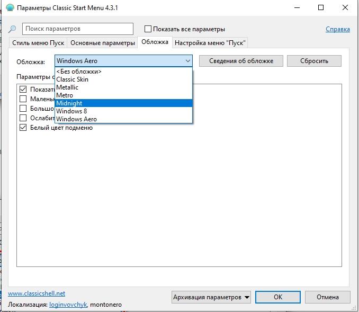Open the 'loginvovchyk' localization link
This screenshot has width=359, height=312.
click(68, 305)
